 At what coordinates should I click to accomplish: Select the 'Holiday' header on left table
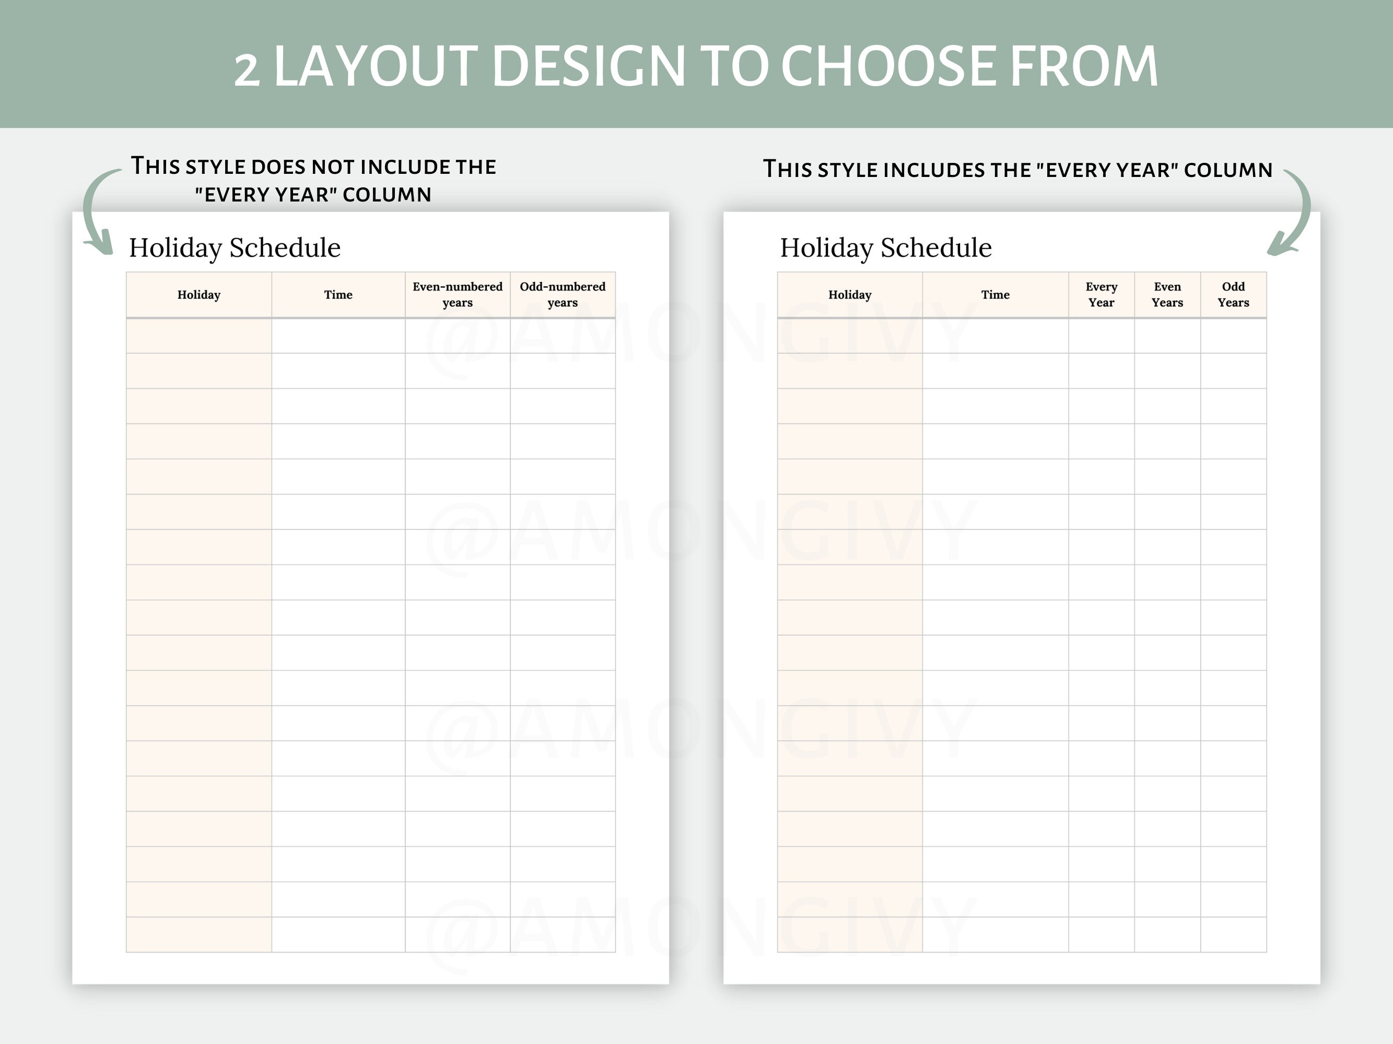click(198, 294)
